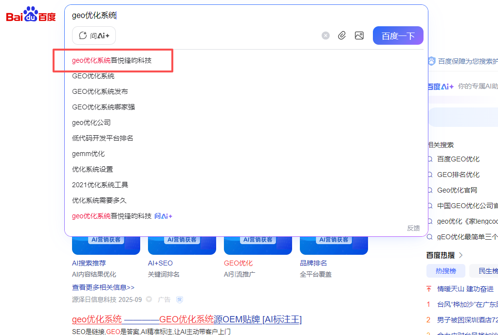The image size is (498, 335).
Task: Click the 问AI+ button
Action: point(94,35)
